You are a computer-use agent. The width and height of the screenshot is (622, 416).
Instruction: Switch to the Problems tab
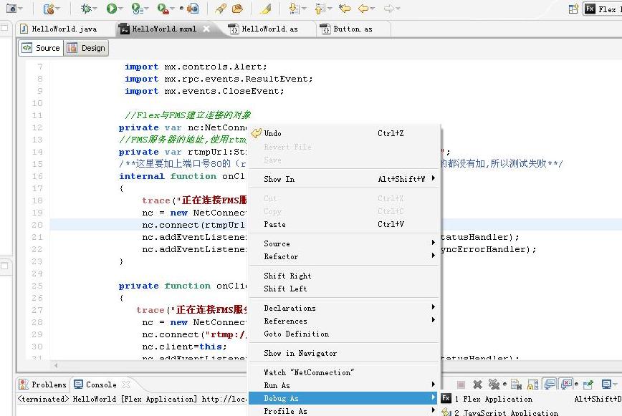coord(43,384)
